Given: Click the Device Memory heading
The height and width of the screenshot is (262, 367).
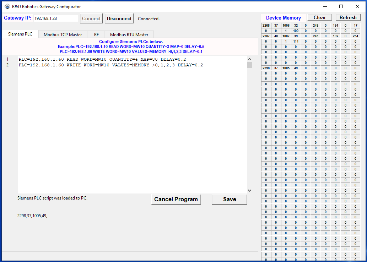Looking at the screenshot, I should tap(284, 18).
